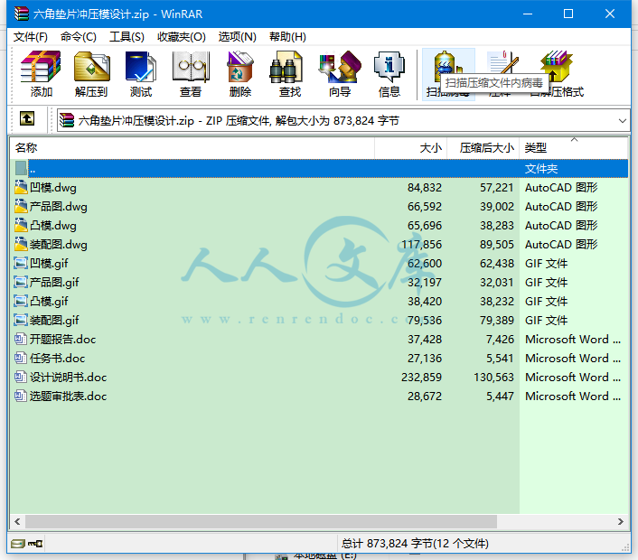Open the File (文件) menu
Image resolution: width=638 pixels, height=560 pixels.
click(30, 37)
